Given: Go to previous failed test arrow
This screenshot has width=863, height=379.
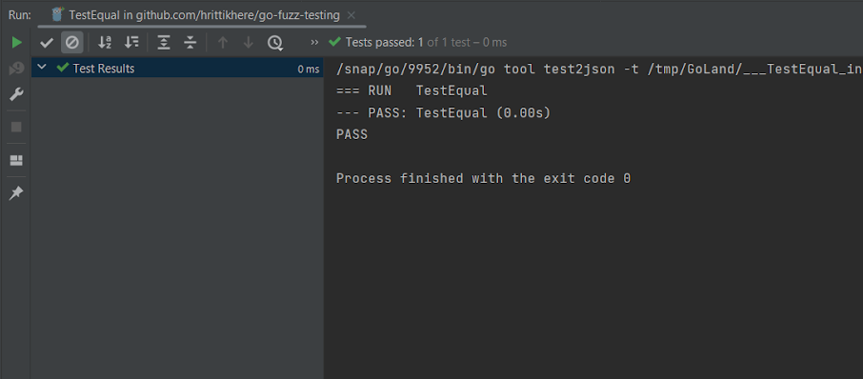Looking at the screenshot, I should tap(222, 42).
